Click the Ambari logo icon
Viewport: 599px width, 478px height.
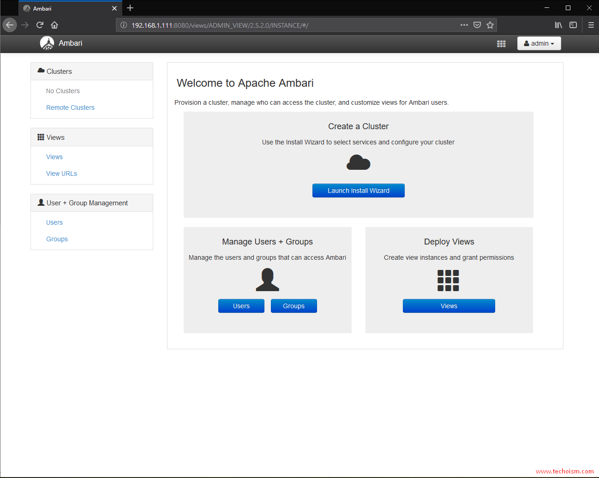pos(47,43)
